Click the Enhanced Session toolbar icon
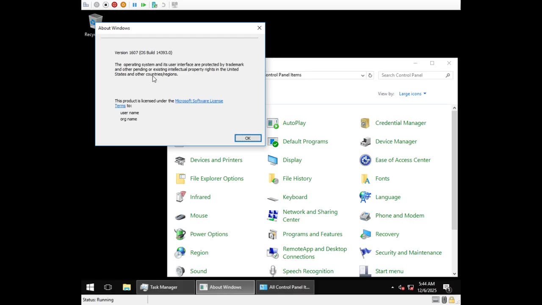 point(174,5)
